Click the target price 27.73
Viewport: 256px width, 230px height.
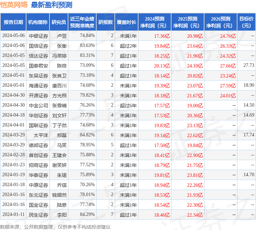[x=249, y=65]
